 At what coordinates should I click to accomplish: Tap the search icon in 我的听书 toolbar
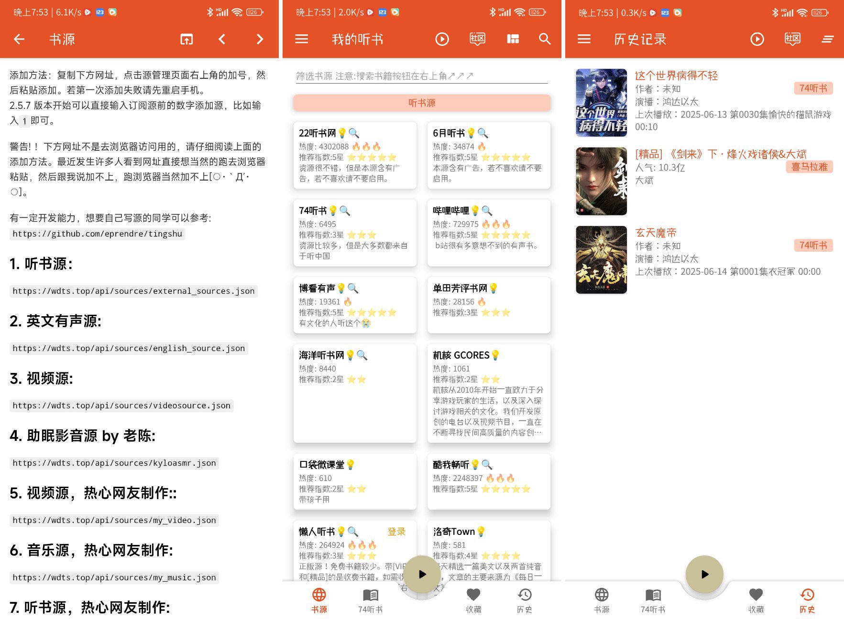pos(545,39)
